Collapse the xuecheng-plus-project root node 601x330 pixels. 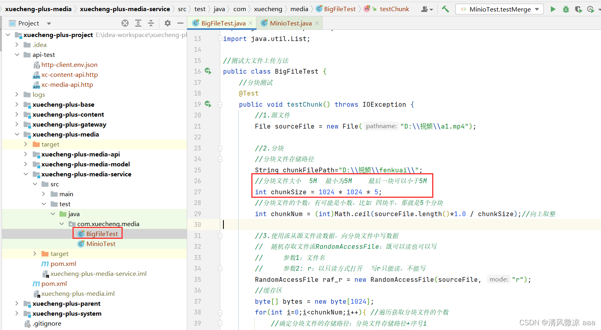pos(8,35)
